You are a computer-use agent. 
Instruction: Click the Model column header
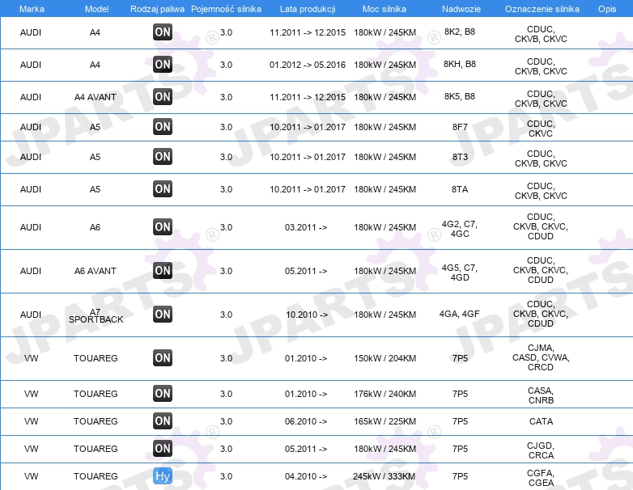pos(97,9)
